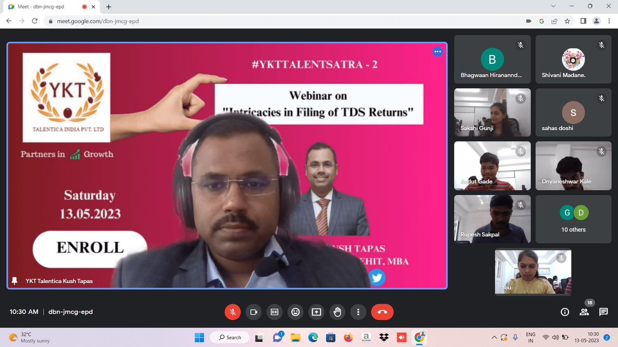The image size is (618, 347).
Task: Open a new Chrome tab
Action: coord(109,6)
